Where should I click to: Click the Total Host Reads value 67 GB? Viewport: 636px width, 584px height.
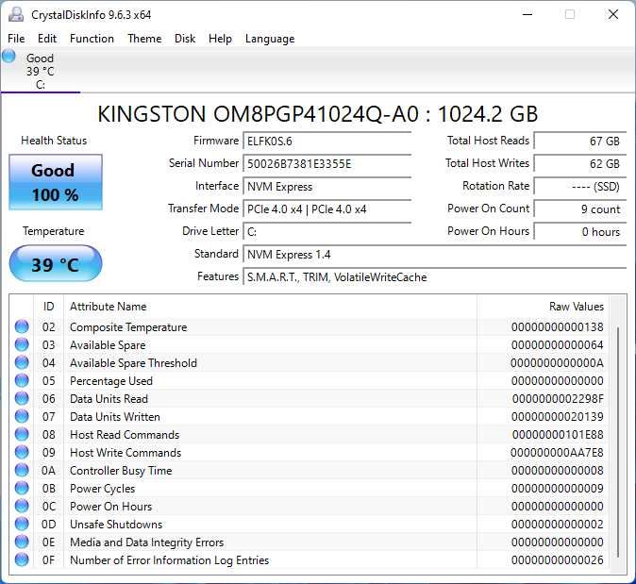pyautogui.click(x=580, y=142)
